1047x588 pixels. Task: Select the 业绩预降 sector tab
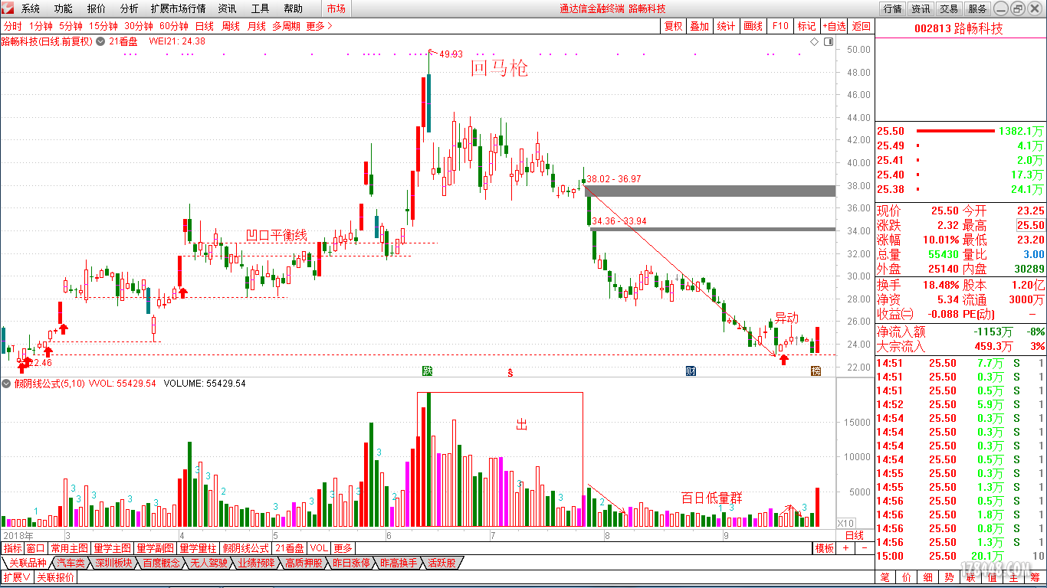click(x=256, y=563)
